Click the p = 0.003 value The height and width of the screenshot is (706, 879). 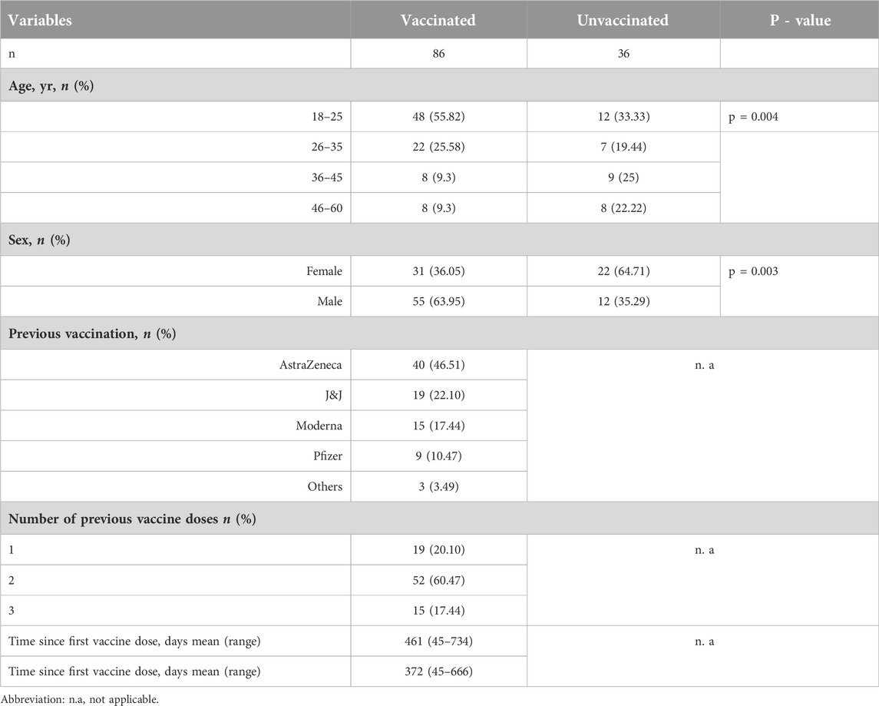753,271
